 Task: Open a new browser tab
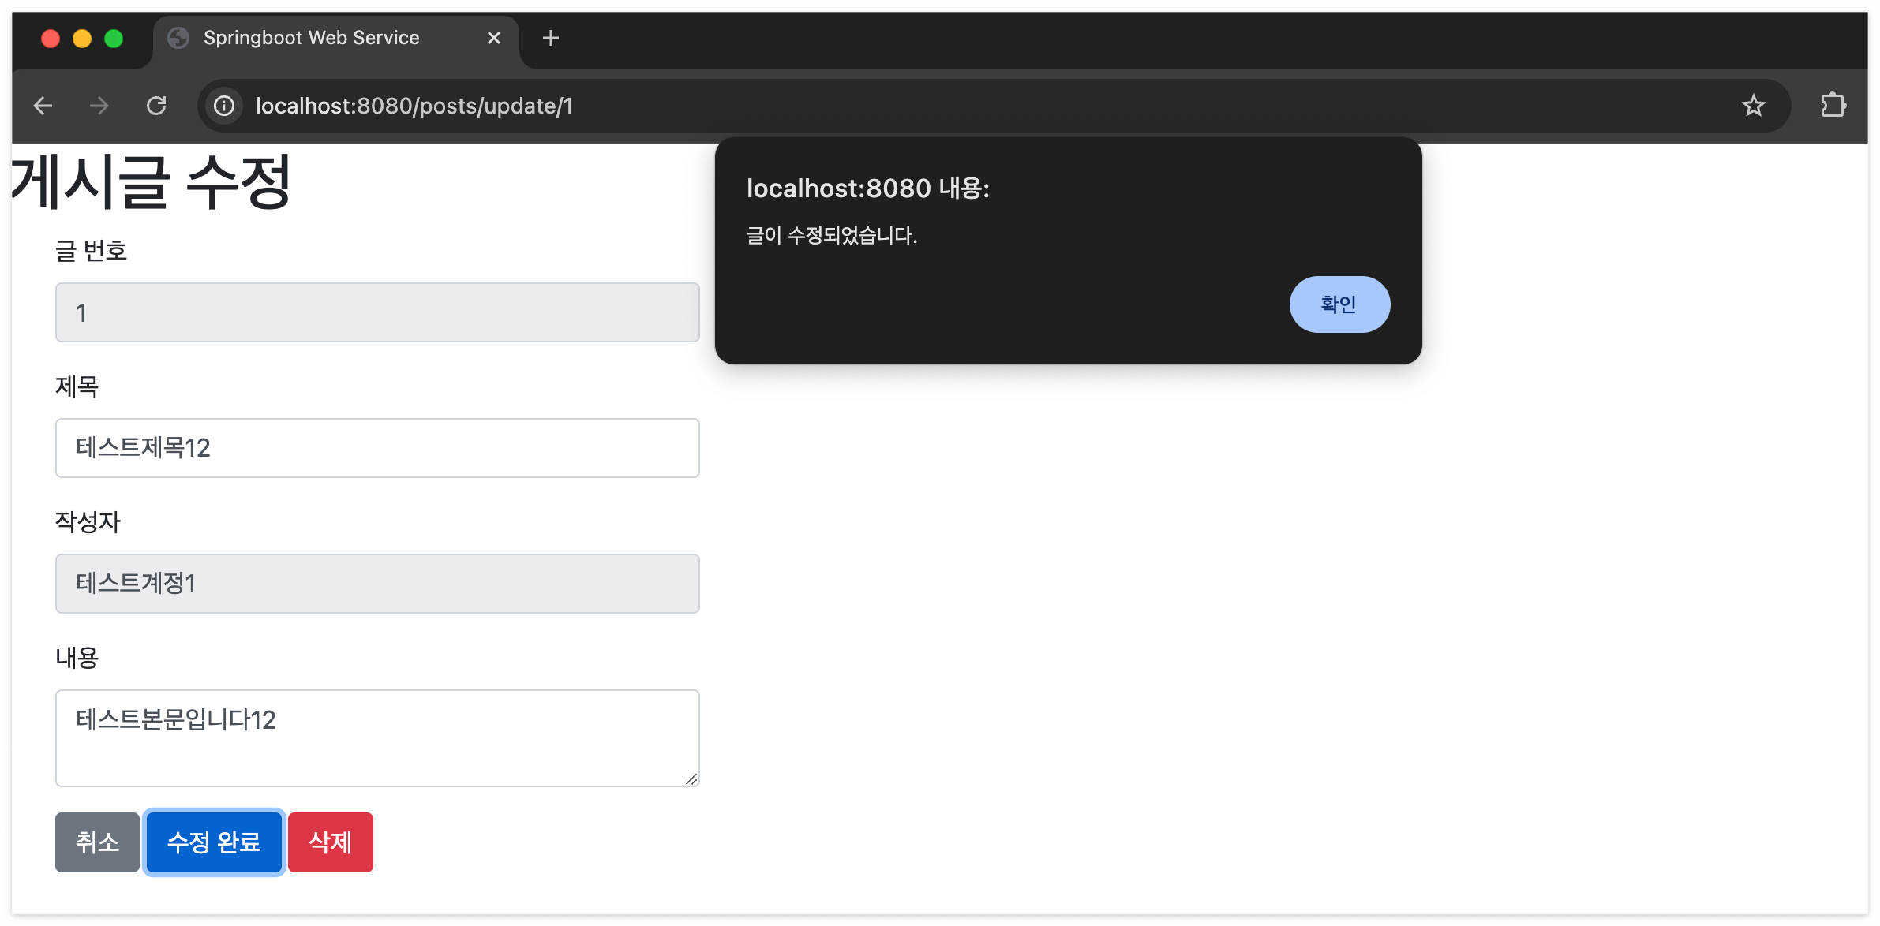[x=551, y=38]
